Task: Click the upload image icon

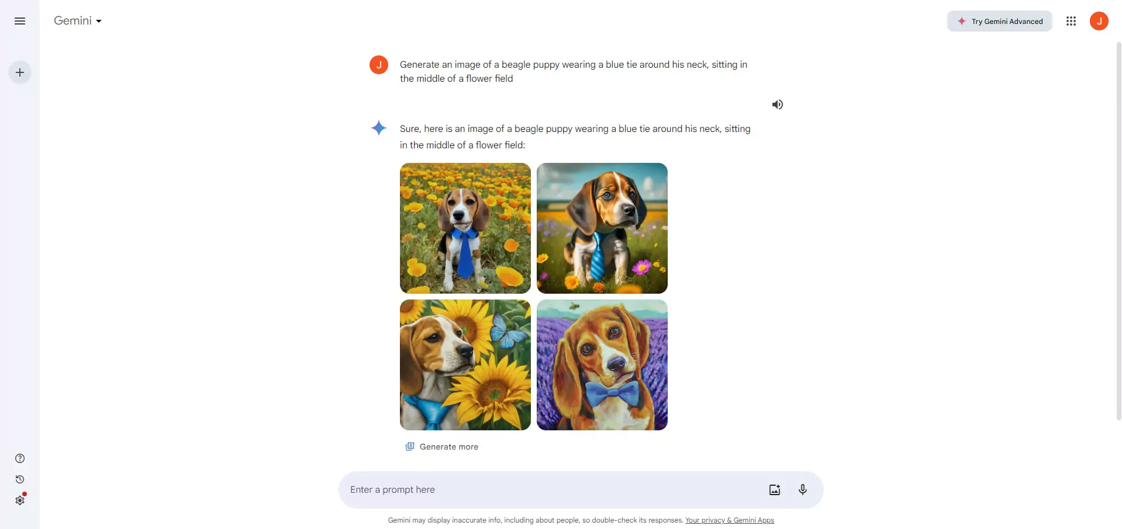Action: coord(775,490)
